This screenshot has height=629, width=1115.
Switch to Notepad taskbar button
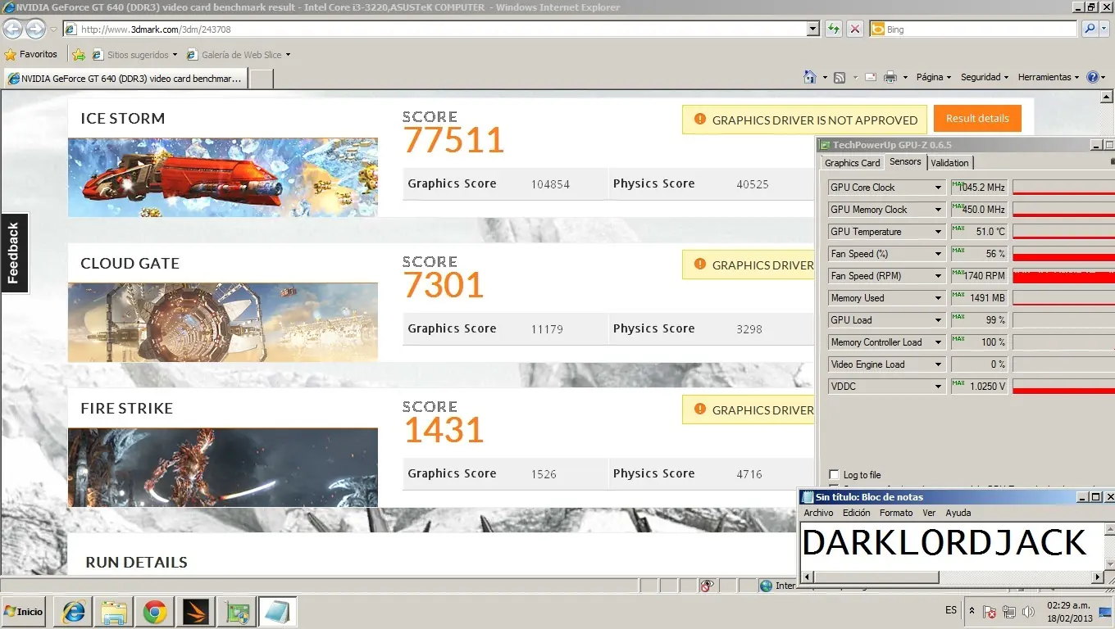pos(277,612)
